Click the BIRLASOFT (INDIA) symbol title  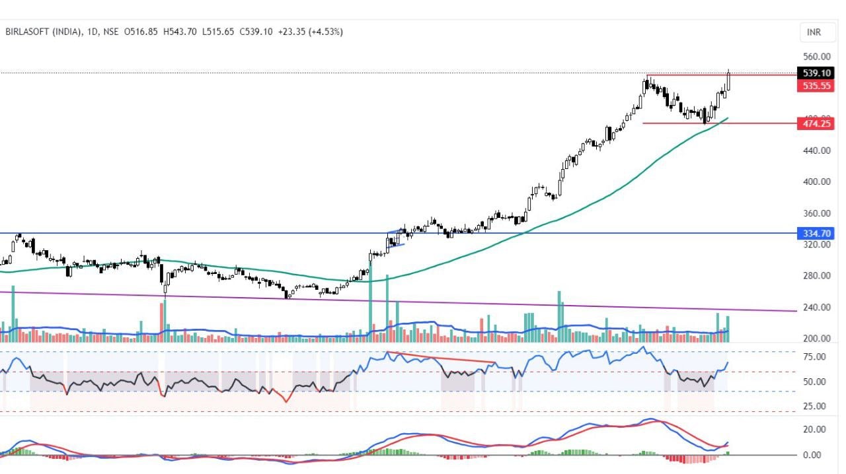point(44,32)
